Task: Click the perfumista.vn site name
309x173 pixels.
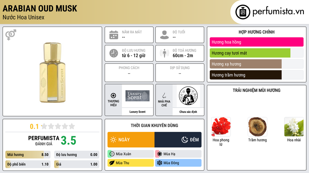Action: click(x=278, y=11)
